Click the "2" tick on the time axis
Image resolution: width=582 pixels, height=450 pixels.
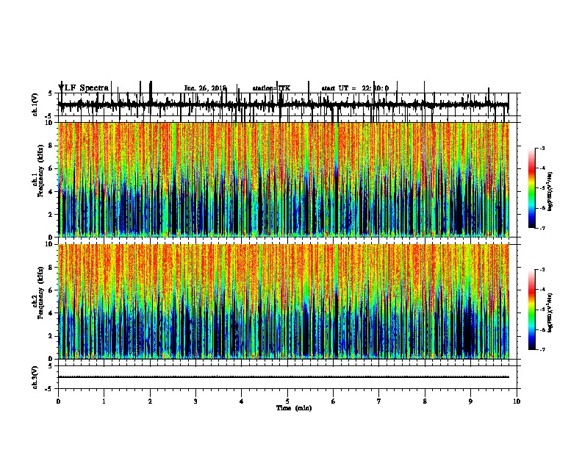point(150,401)
